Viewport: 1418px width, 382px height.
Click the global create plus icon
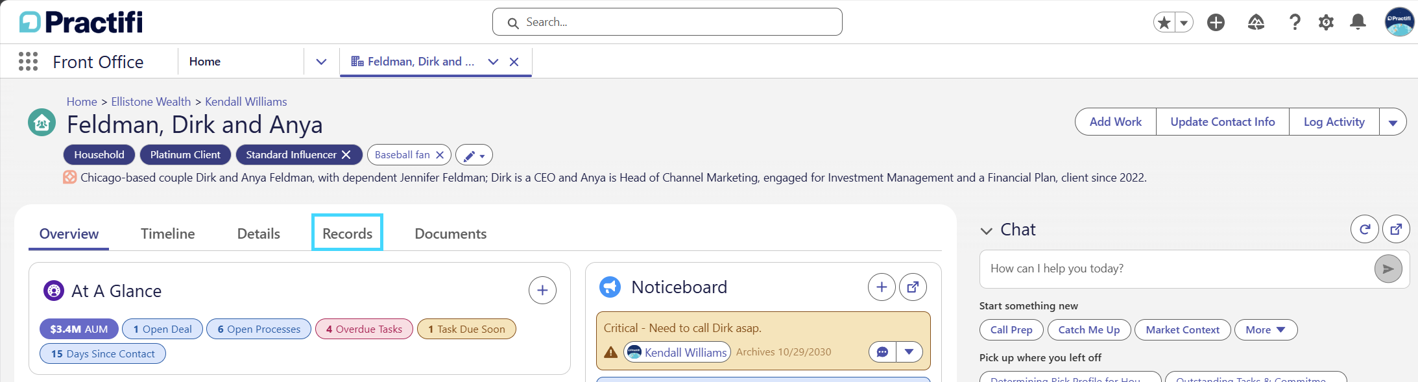(x=1216, y=23)
